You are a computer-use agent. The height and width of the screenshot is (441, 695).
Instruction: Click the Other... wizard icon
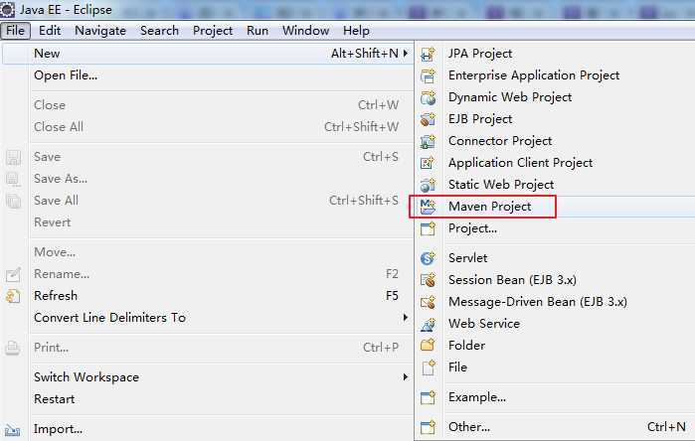coord(429,427)
